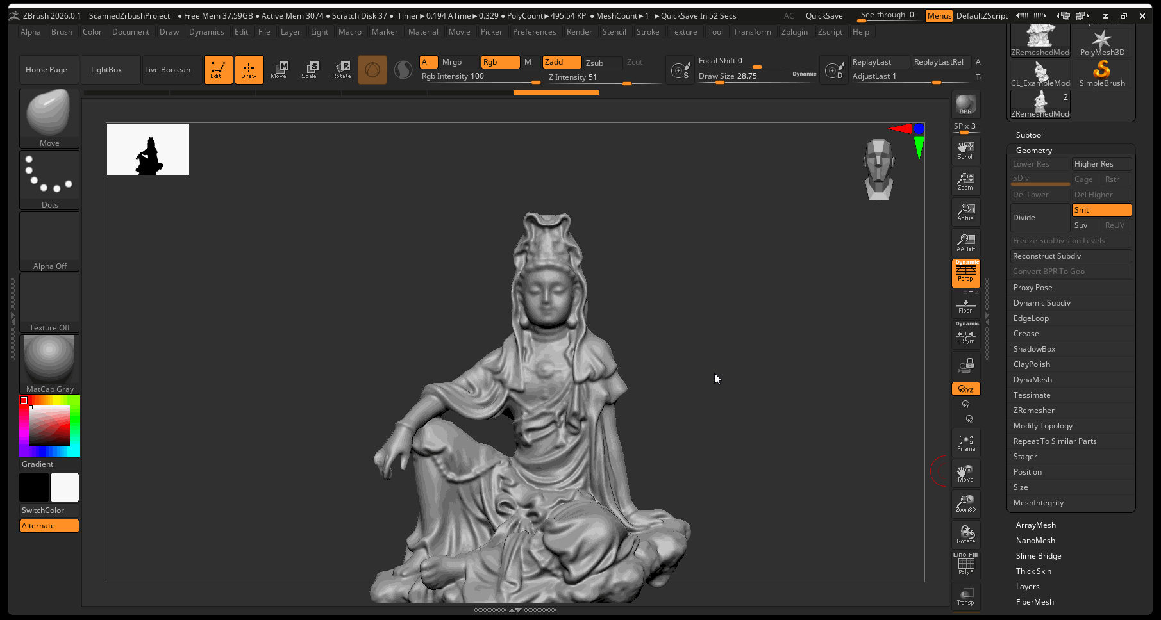Screen dimensions: 1161x620
Task: Select the Rotate transform tool
Action: 341,69
